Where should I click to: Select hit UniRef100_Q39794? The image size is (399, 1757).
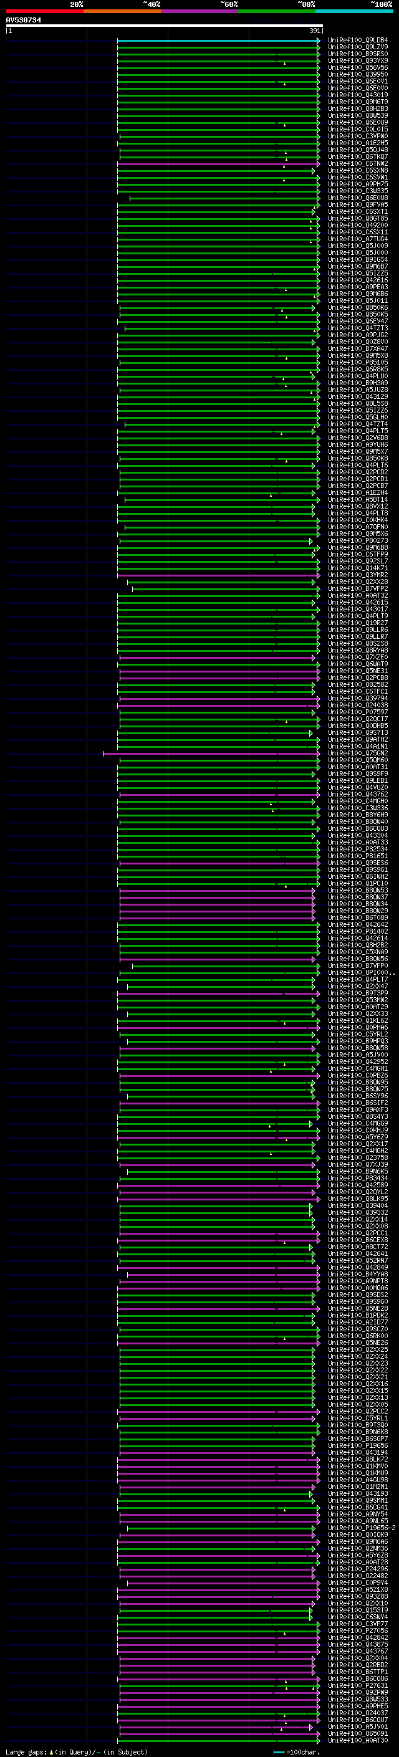coord(358,698)
